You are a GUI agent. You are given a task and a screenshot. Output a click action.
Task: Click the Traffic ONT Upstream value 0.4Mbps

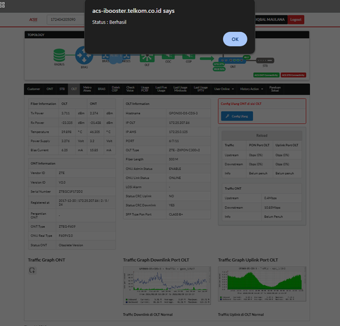[270, 198]
